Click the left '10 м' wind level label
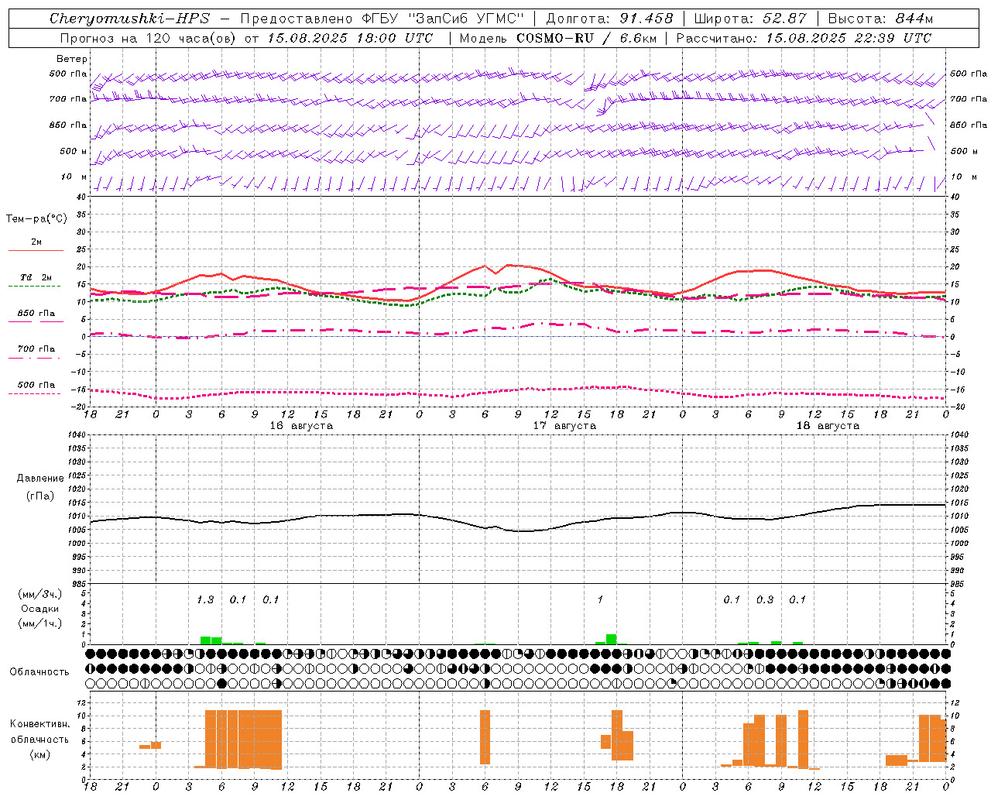Image resolution: width=991 pixels, height=793 pixels. pyautogui.click(x=74, y=177)
